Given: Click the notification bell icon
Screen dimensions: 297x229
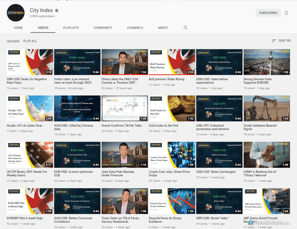Looking at the screenshot, I should point(286,13).
